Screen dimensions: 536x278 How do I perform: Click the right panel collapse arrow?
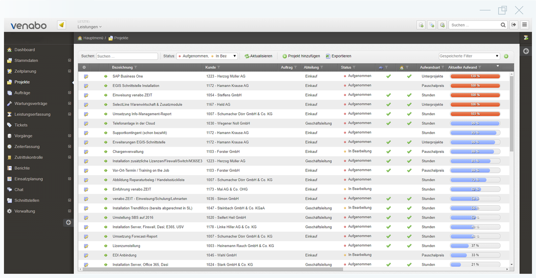(526, 51)
